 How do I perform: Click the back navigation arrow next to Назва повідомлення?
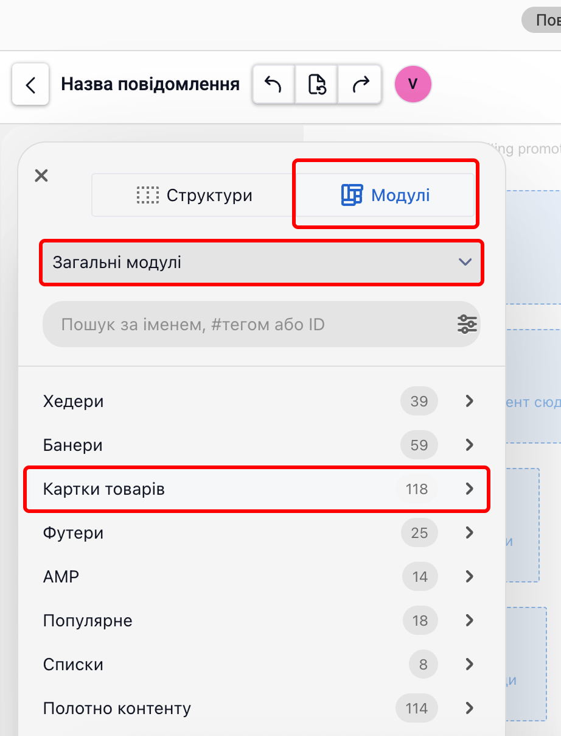[x=30, y=84]
